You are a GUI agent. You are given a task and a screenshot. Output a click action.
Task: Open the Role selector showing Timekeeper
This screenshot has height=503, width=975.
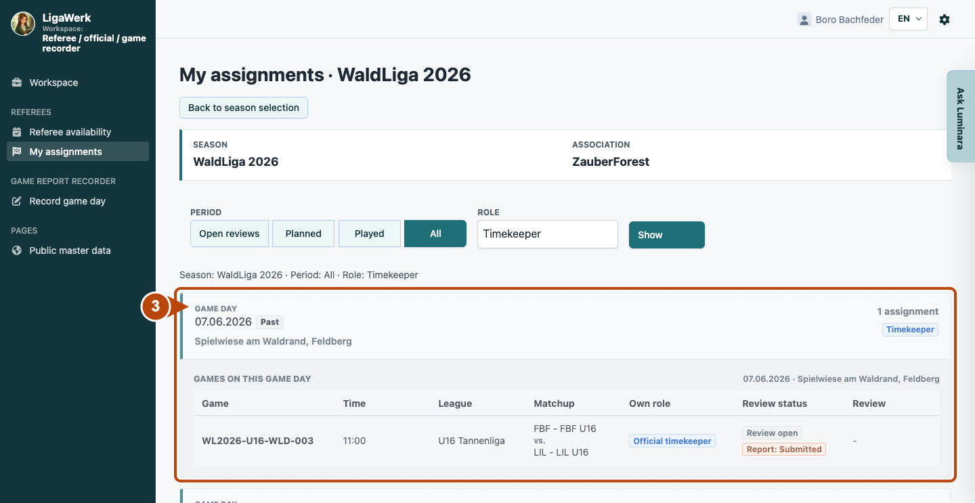(548, 234)
